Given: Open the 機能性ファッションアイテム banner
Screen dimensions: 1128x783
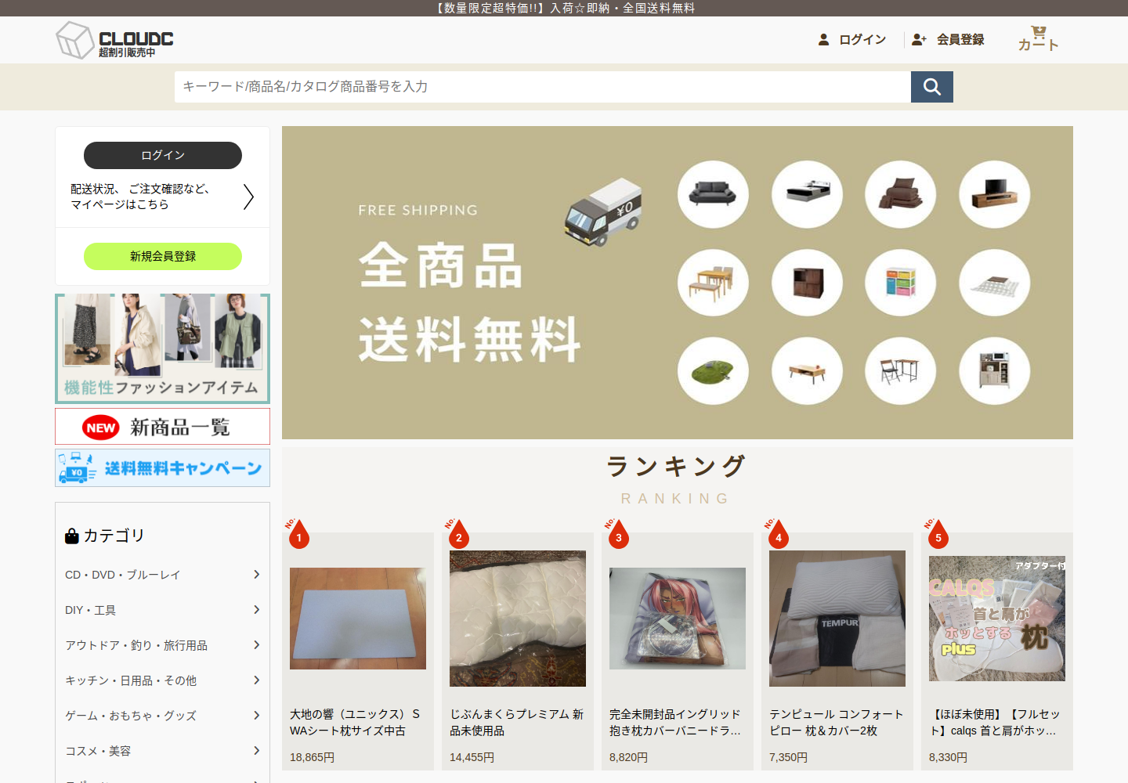Looking at the screenshot, I should [163, 348].
